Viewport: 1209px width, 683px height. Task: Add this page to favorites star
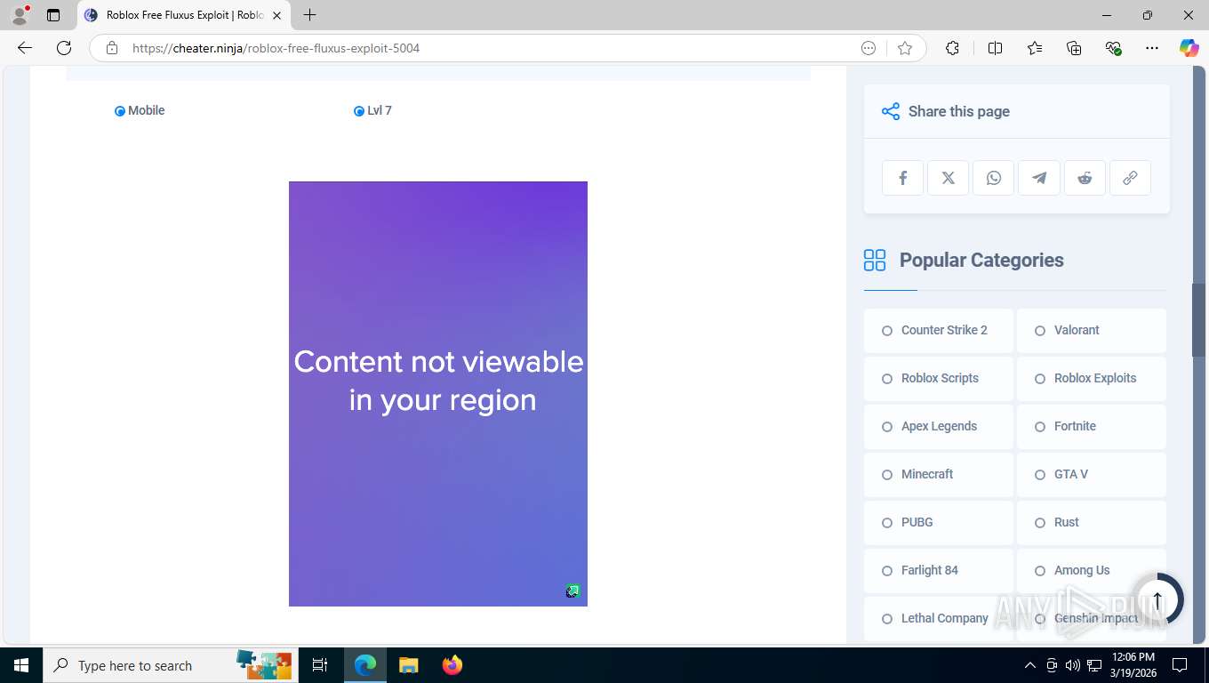pos(905,48)
